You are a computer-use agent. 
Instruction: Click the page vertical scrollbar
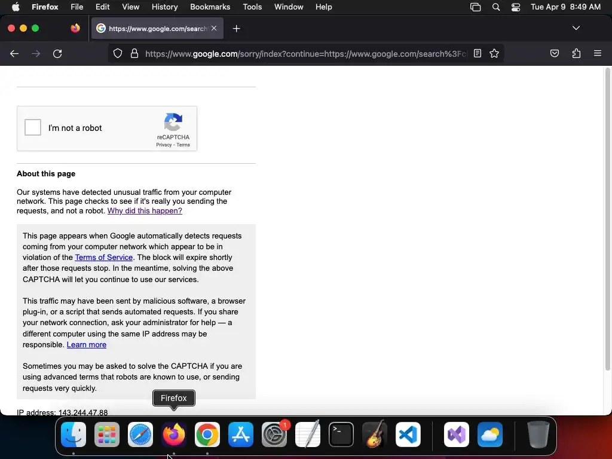(x=607, y=219)
